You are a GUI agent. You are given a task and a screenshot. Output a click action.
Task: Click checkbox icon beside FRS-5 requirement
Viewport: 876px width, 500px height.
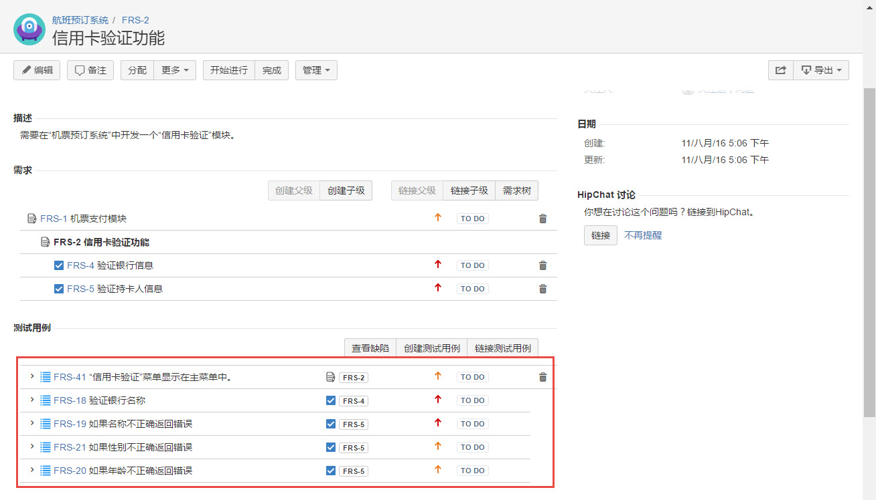click(58, 289)
